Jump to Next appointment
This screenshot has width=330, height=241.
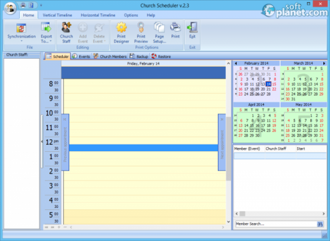[222, 142]
